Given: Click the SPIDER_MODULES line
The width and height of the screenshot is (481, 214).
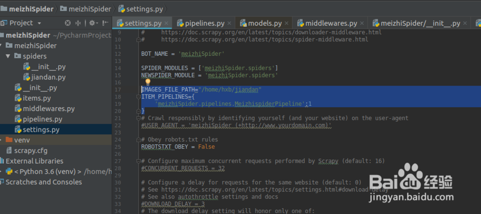Looking at the screenshot, I should pyautogui.click(x=210, y=68).
